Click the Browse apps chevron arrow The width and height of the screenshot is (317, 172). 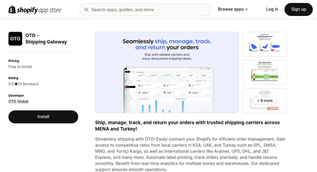coord(246,9)
